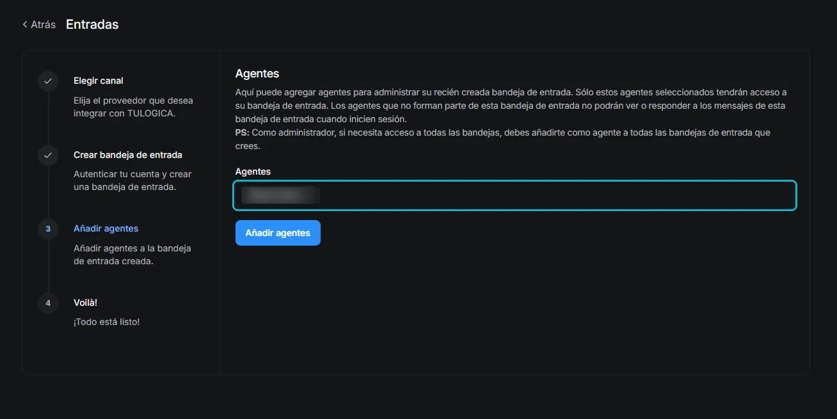Click the 'Aquí puede agregar agentes' intro paragraph
837x419 pixels.
(511, 106)
